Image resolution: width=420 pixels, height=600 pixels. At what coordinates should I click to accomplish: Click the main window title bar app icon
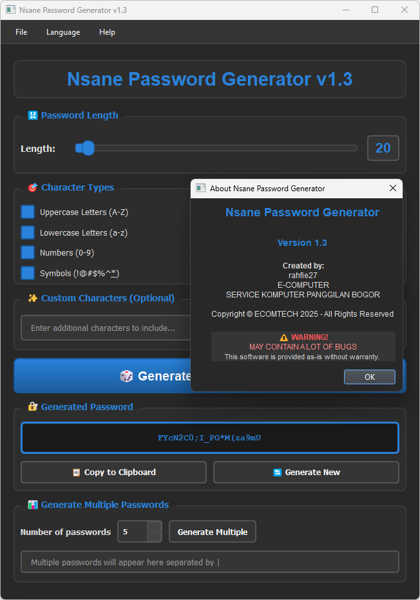11,10
